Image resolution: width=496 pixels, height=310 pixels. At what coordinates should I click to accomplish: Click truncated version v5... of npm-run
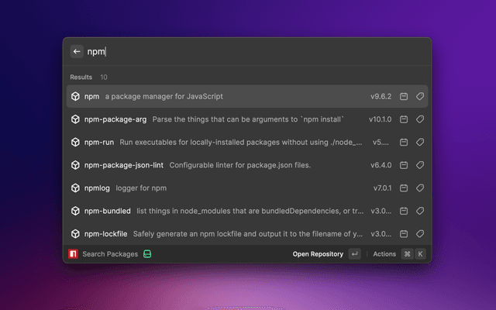381,143
